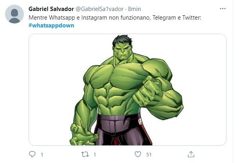Screen dimensions: 239x163
Task: Click the retweet count number 1
Action: [94, 155]
